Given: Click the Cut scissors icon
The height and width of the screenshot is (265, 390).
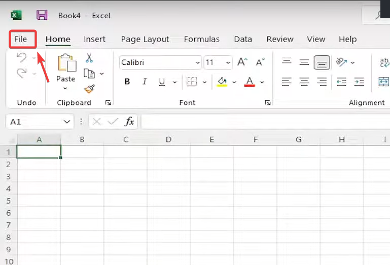Looking at the screenshot, I should click(x=89, y=58).
